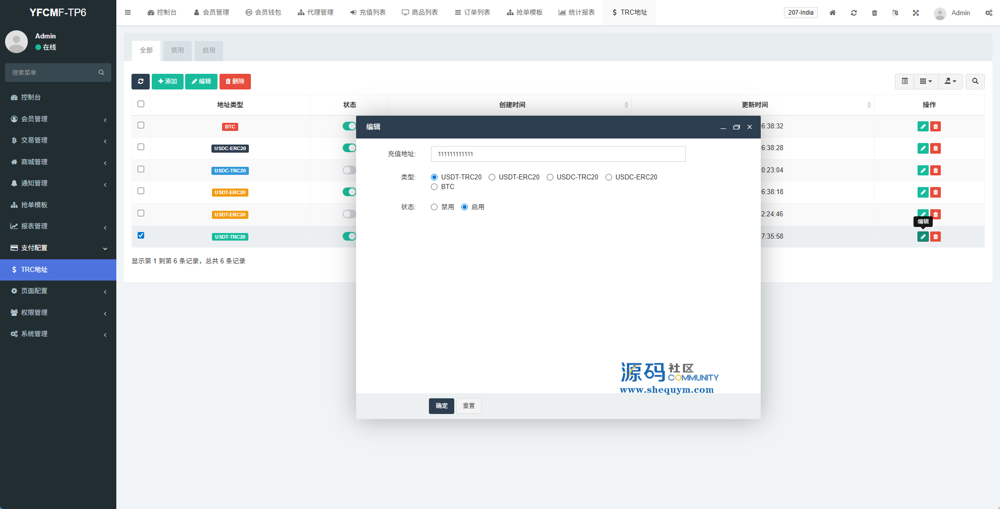Toggle fullscreen icon in top bar
This screenshot has width=1000, height=509.
(916, 13)
